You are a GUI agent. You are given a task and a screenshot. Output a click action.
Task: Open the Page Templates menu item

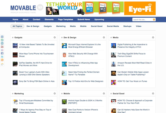pyautogui.click(x=66, y=19)
